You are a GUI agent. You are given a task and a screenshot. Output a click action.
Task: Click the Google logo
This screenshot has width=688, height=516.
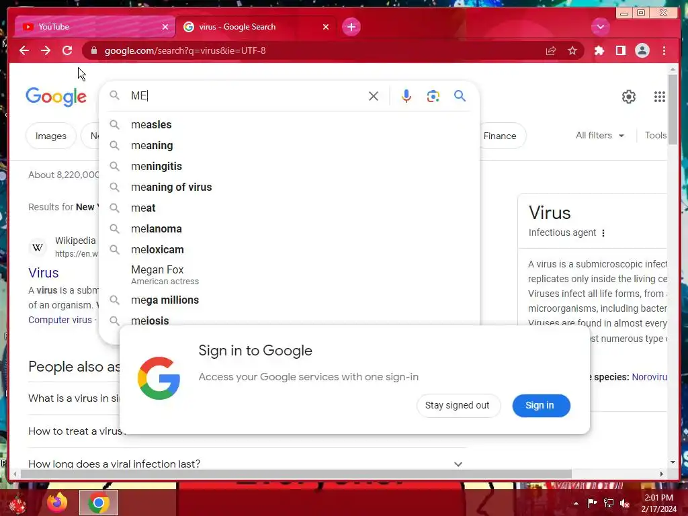coord(56,97)
